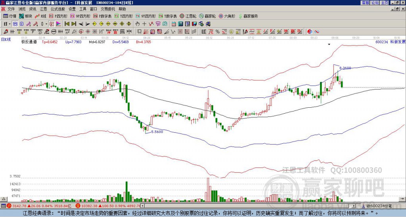Click the 8.3600 price high label
Image resolution: width=406 pixels, height=217 pixels.
[x=345, y=68]
